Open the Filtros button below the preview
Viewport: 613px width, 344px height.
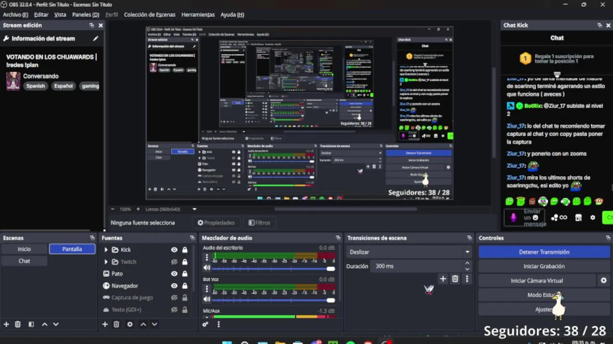[259, 223]
